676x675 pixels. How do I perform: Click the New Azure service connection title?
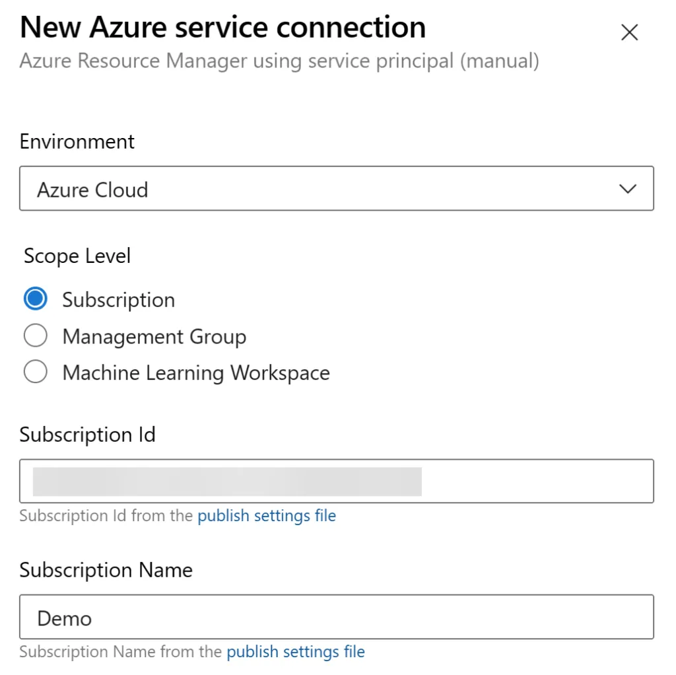tap(222, 27)
